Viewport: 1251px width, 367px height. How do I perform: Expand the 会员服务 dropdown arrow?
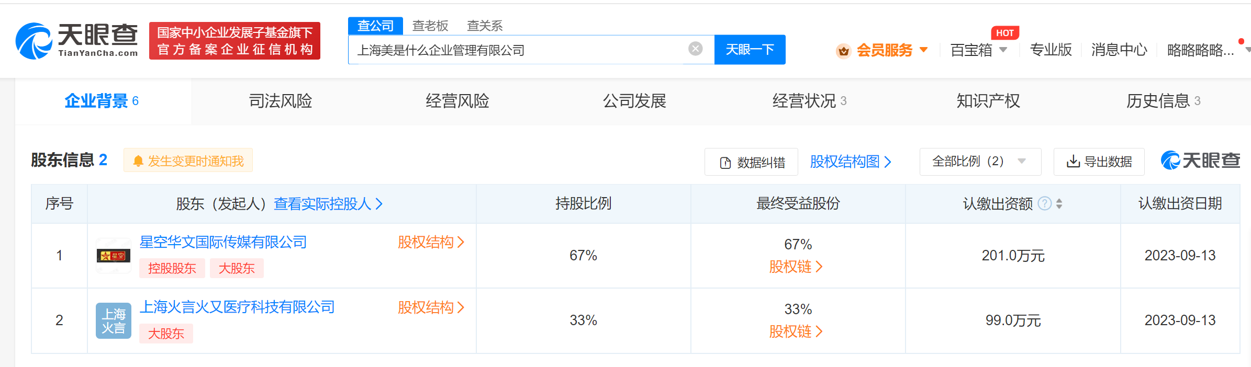[x=924, y=50]
